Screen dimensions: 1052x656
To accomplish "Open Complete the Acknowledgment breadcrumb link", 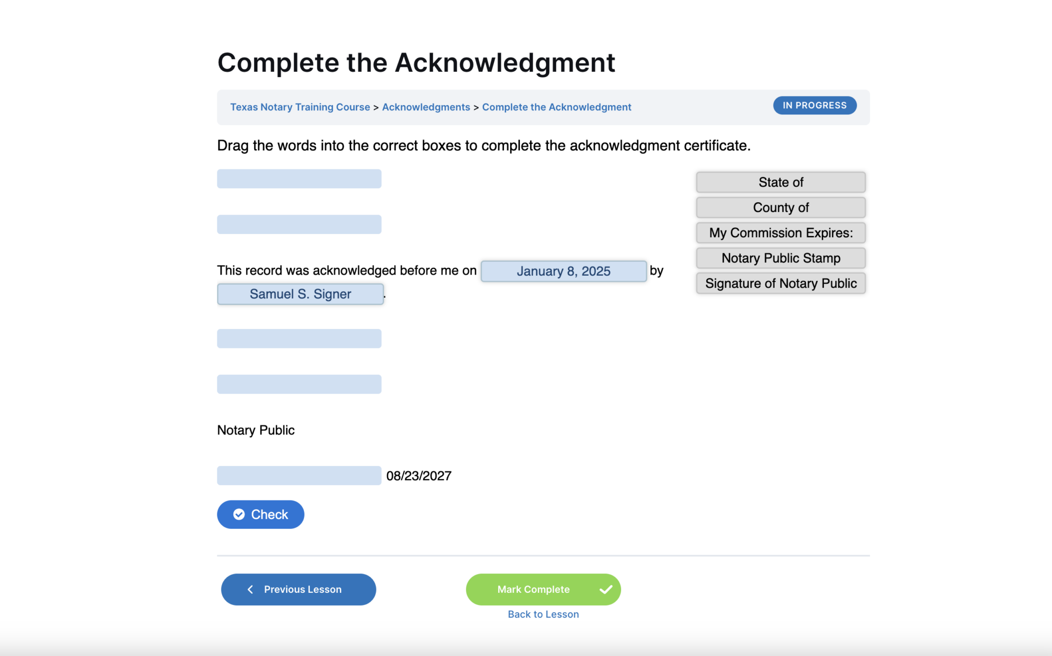I will (556, 107).
